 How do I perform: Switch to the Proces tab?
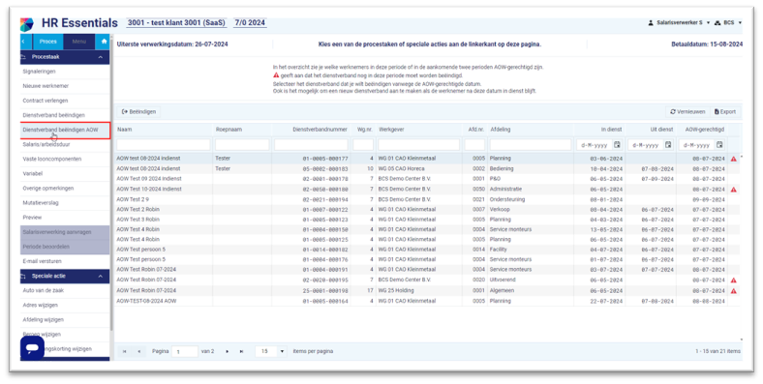tap(47, 42)
